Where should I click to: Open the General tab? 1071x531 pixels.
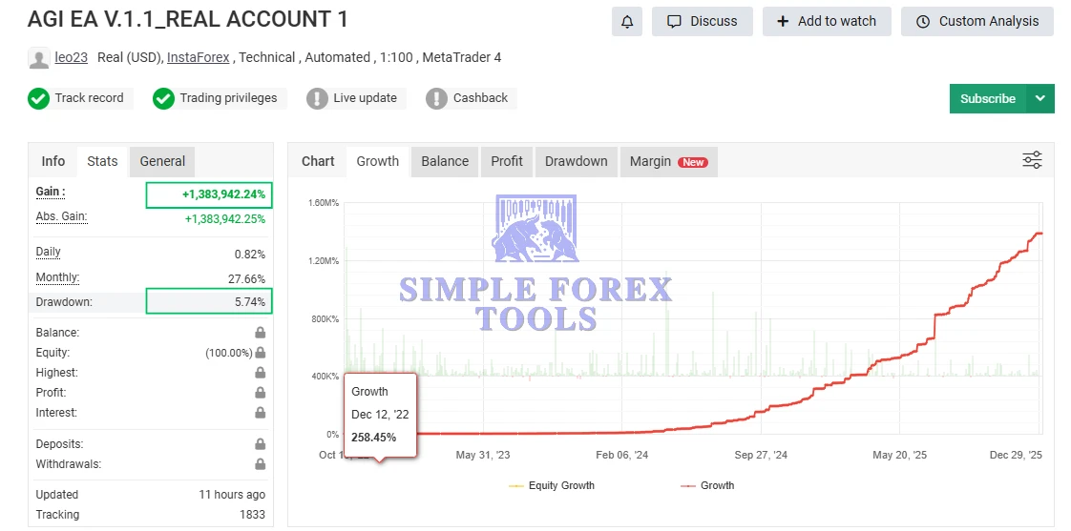162,161
